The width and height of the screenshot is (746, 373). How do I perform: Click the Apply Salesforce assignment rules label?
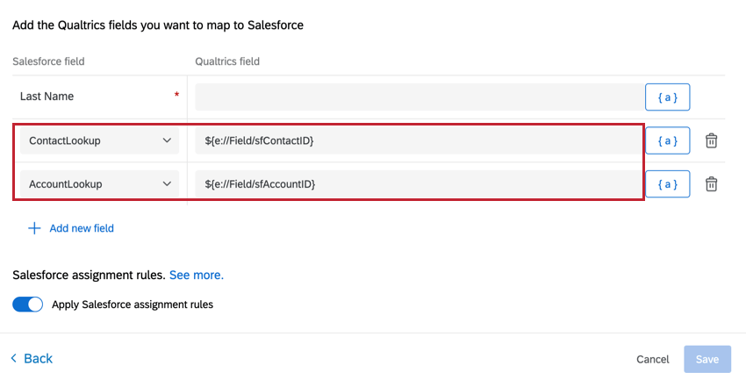[x=133, y=305]
